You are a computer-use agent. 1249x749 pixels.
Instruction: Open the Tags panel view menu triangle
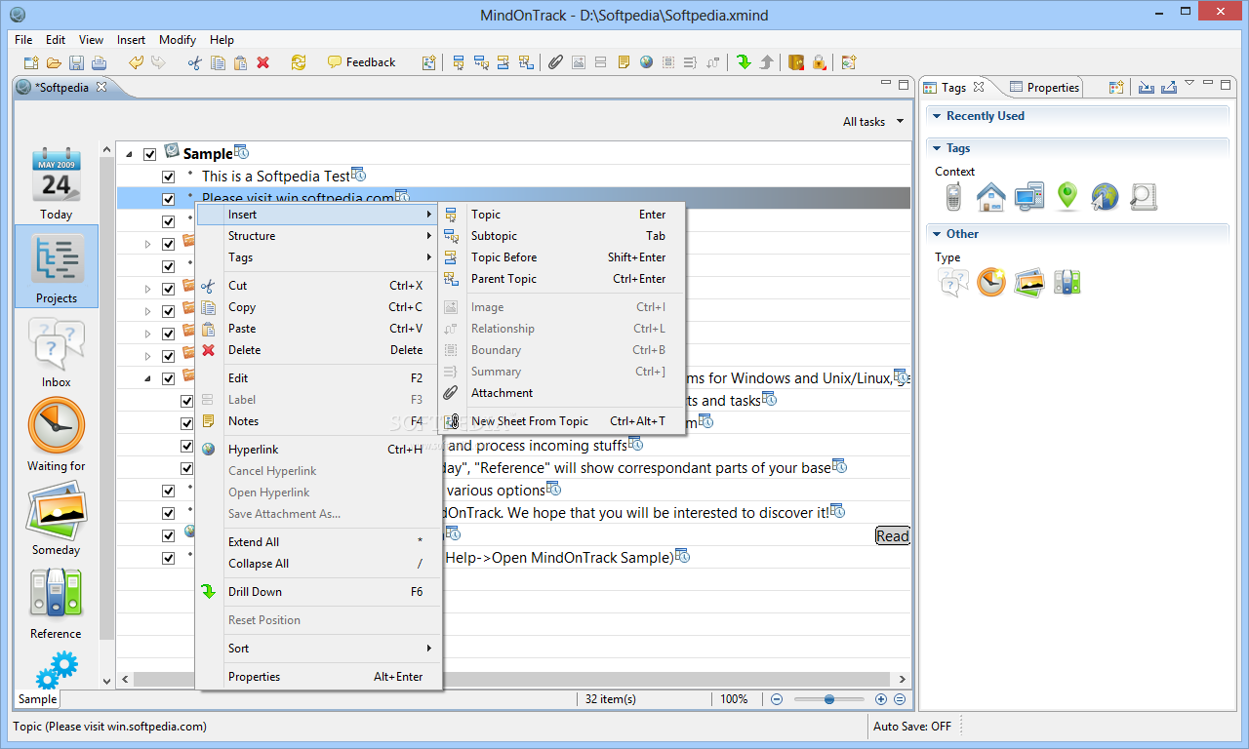[1189, 84]
